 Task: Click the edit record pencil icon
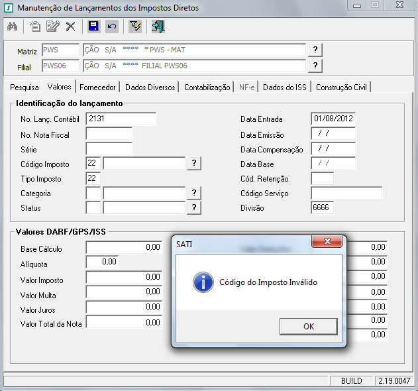point(53,27)
